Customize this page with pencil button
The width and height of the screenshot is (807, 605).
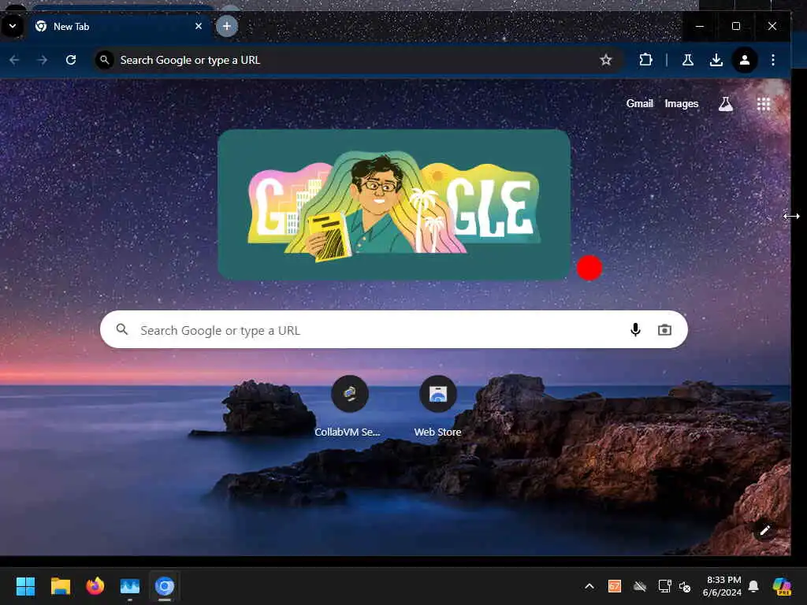coord(764,530)
